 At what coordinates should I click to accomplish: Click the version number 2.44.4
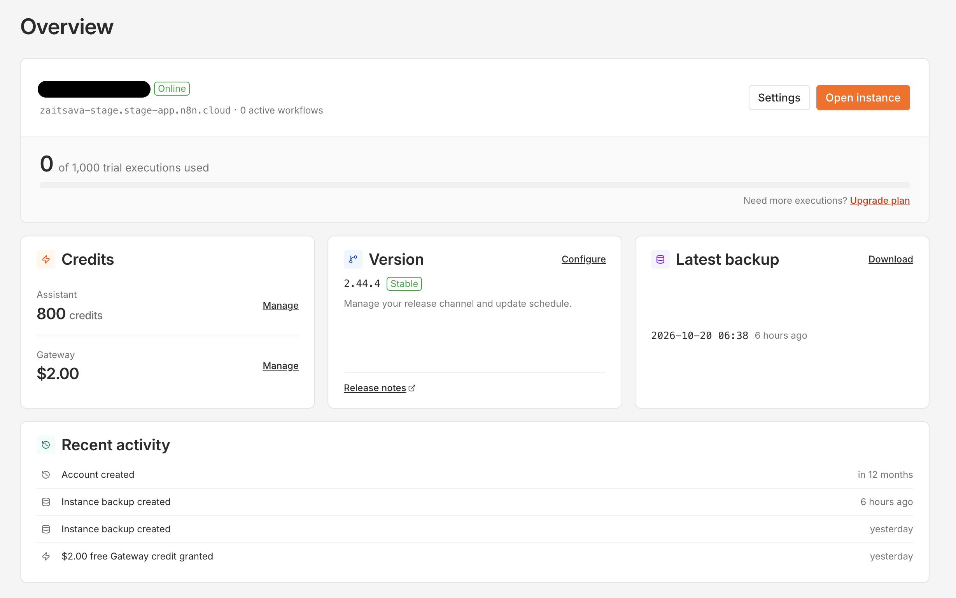(x=362, y=284)
